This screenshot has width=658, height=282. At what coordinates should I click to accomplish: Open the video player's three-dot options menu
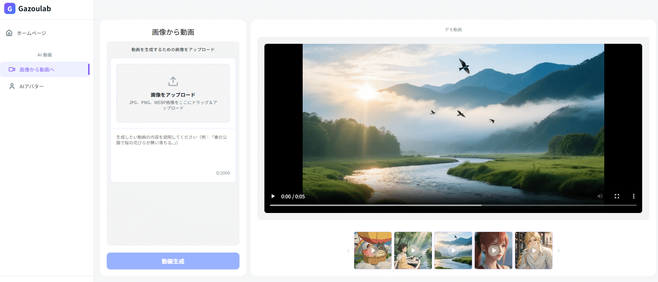click(634, 196)
